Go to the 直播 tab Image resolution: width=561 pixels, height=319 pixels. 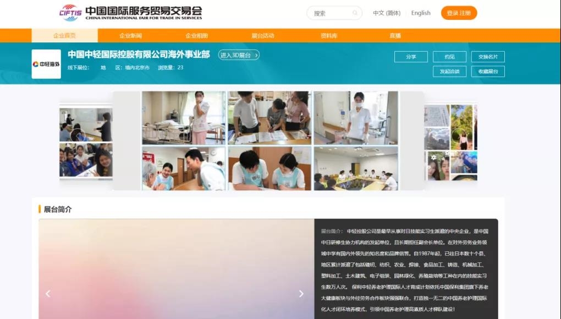click(395, 36)
